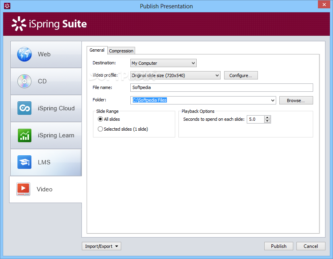Decrease seconds per slide with down arrow
The image size is (333, 259).
267,121
